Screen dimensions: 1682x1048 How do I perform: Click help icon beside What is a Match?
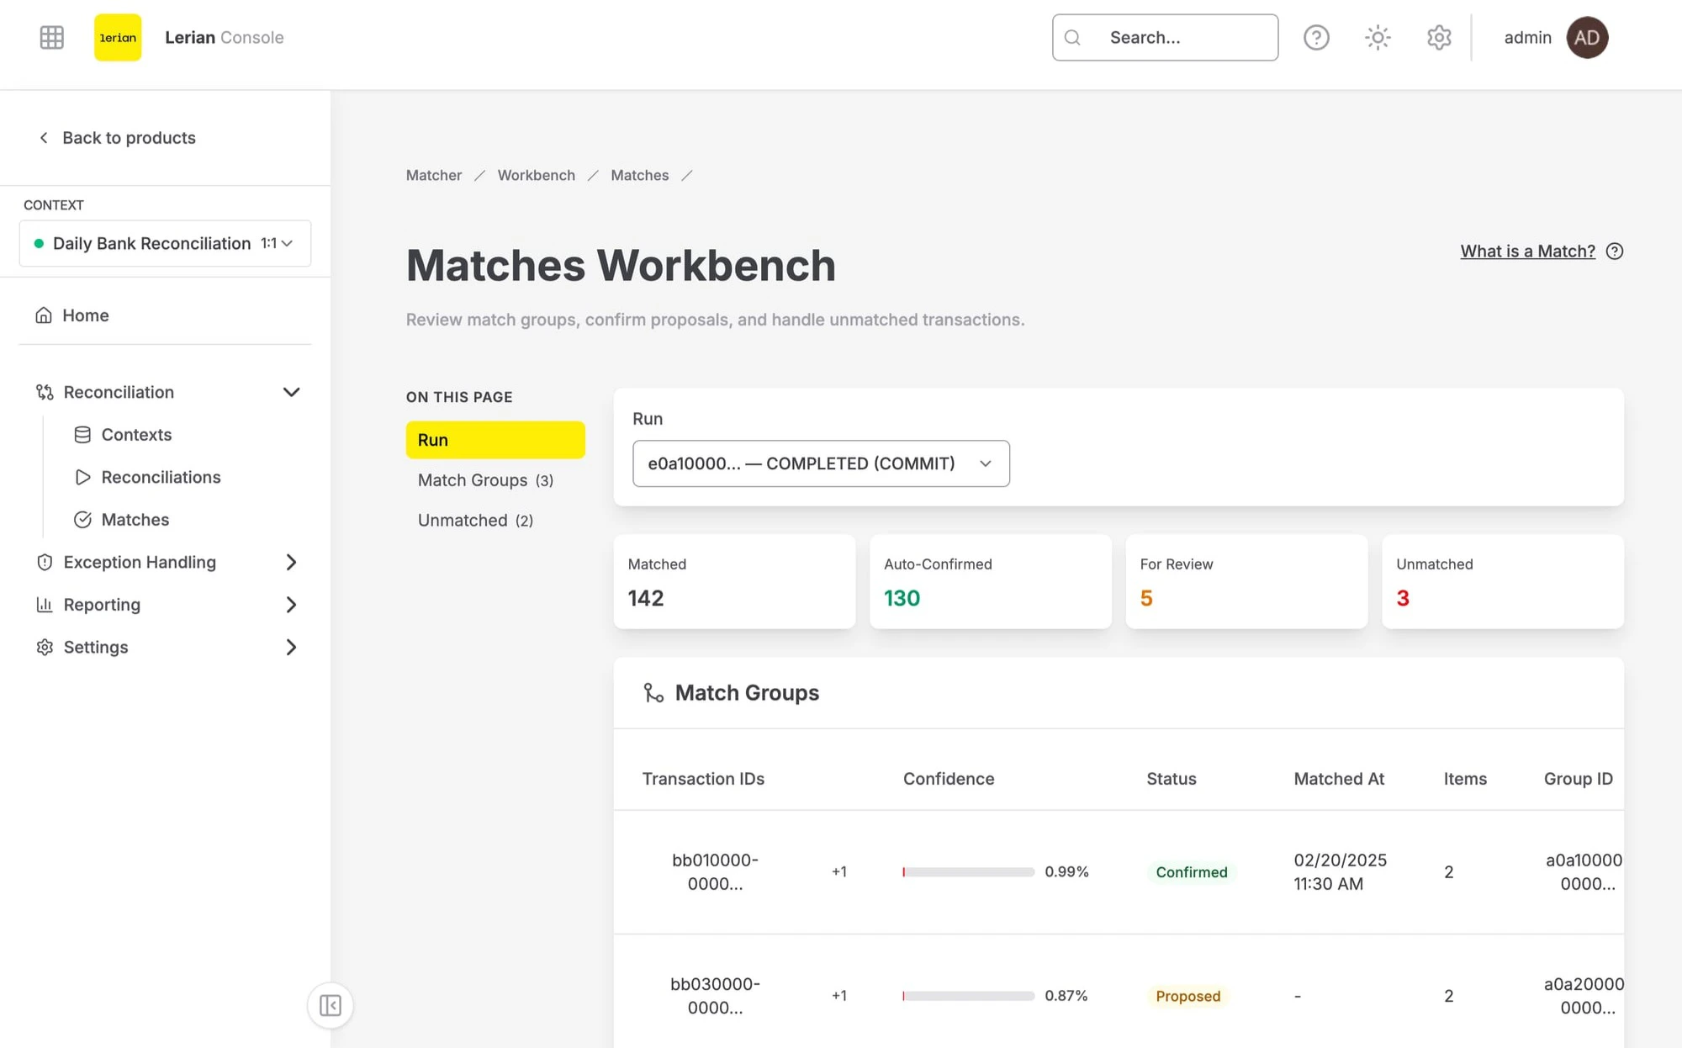(x=1615, y=251)
